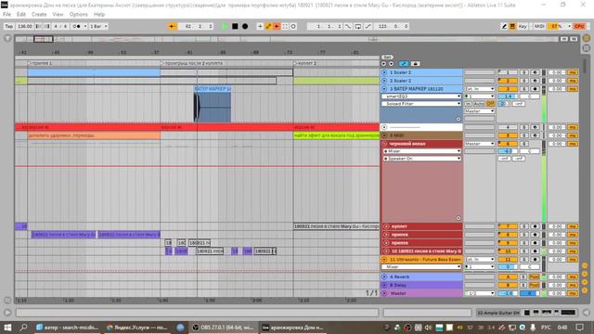Open the Master output dropdown for track 3
This screenshot has width=594, height=334.
(x=480, y=111)
